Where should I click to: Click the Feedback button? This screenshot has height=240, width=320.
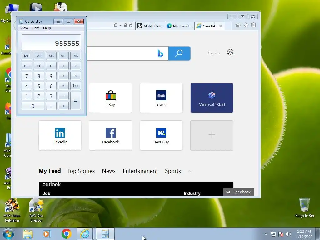(238, 192)
